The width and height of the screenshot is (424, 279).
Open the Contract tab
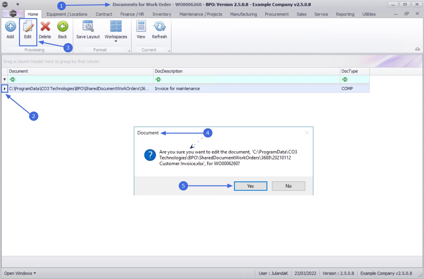[104, 14]
